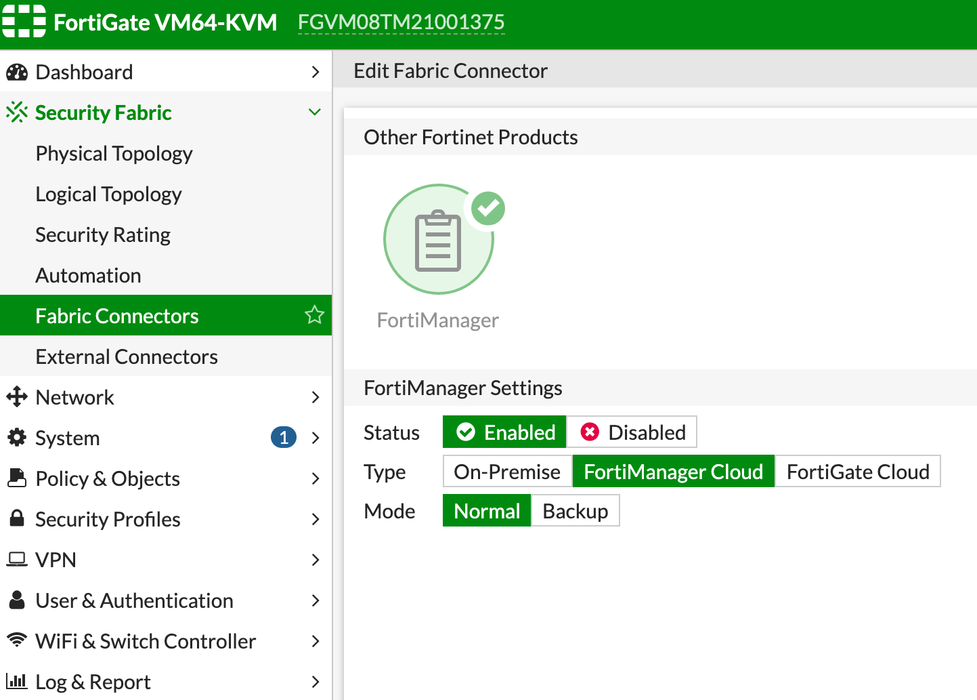Open System settings via gear icon
Viewport: 977px width, 700px height.
tap(17, 438)
